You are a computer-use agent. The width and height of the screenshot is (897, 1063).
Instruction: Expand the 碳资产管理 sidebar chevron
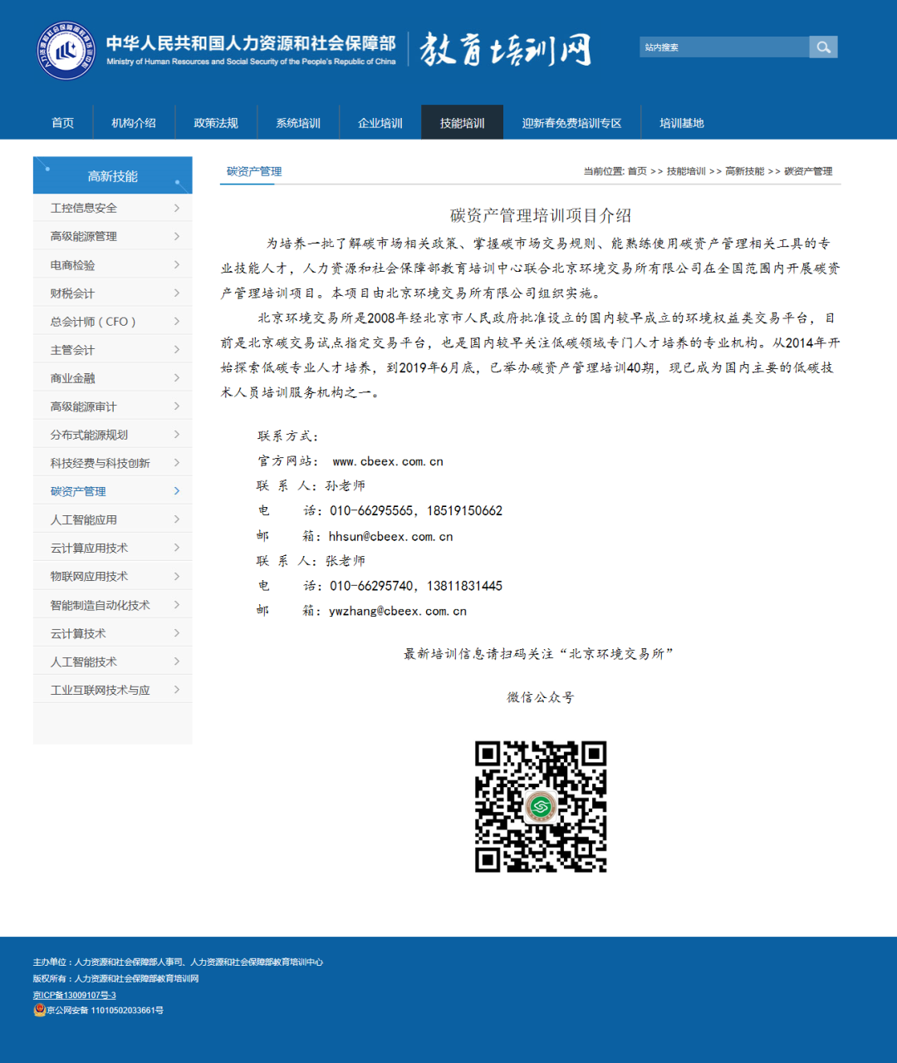177,491
